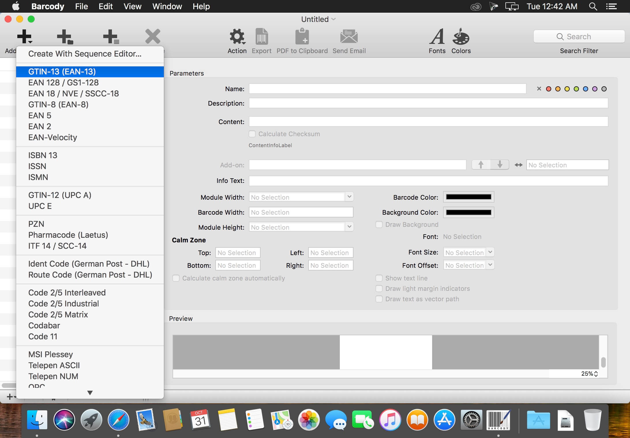The height and width of the screenshot is (438, 630).
Task: Open Notification Center list icon
Action: point(611,6)
